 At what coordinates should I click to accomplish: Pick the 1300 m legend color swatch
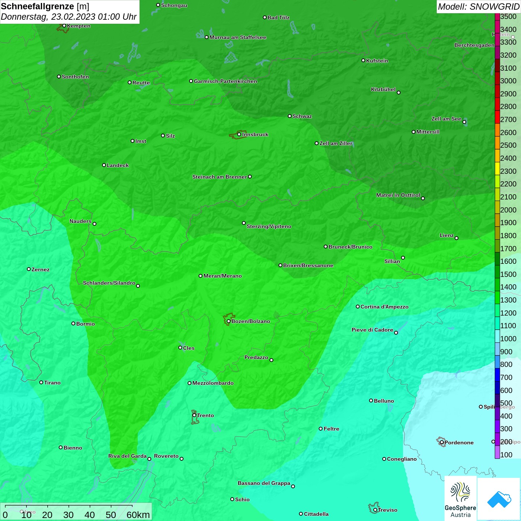(x=497, y=297)
